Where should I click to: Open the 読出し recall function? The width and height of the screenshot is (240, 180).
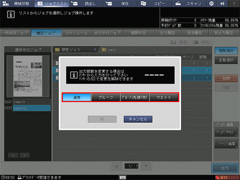pos(86,3)
